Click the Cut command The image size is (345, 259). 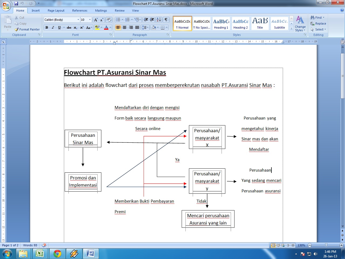(x=19, y=18)
